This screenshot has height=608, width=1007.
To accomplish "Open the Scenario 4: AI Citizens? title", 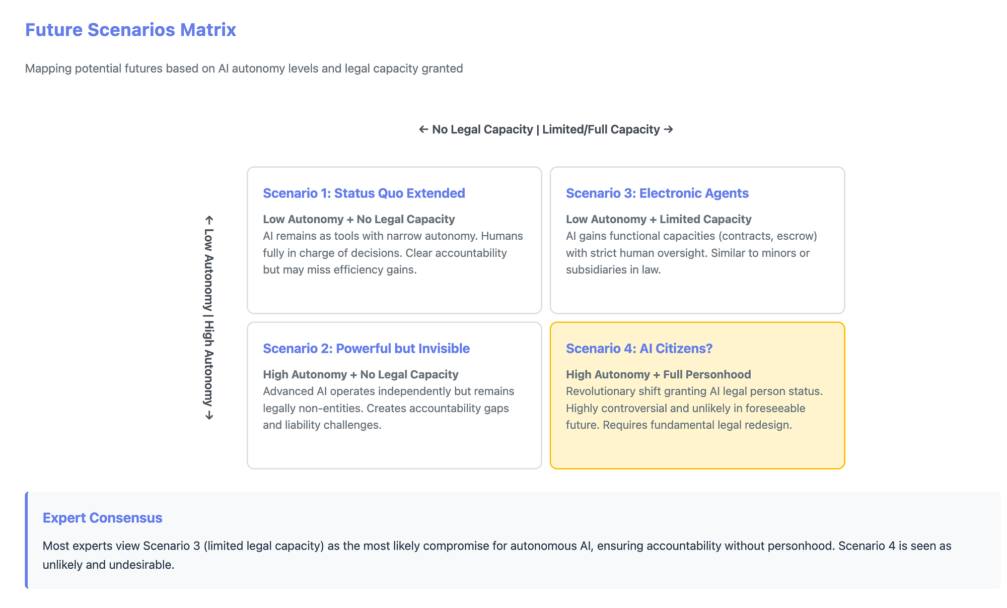I will [x=639, y=348].
